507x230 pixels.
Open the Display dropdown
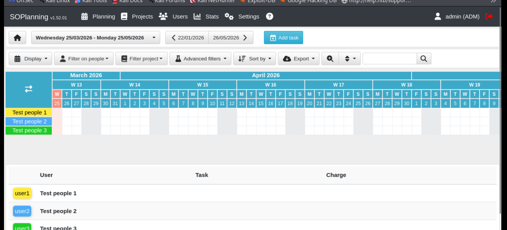30,59
